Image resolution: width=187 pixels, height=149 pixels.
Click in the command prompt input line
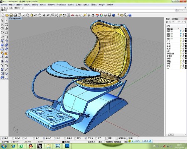90,10
